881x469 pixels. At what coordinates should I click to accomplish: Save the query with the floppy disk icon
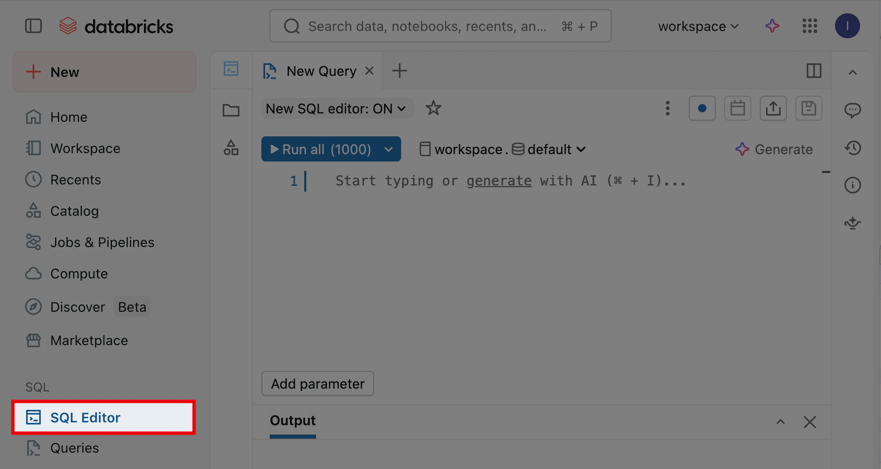click(809, 108)
